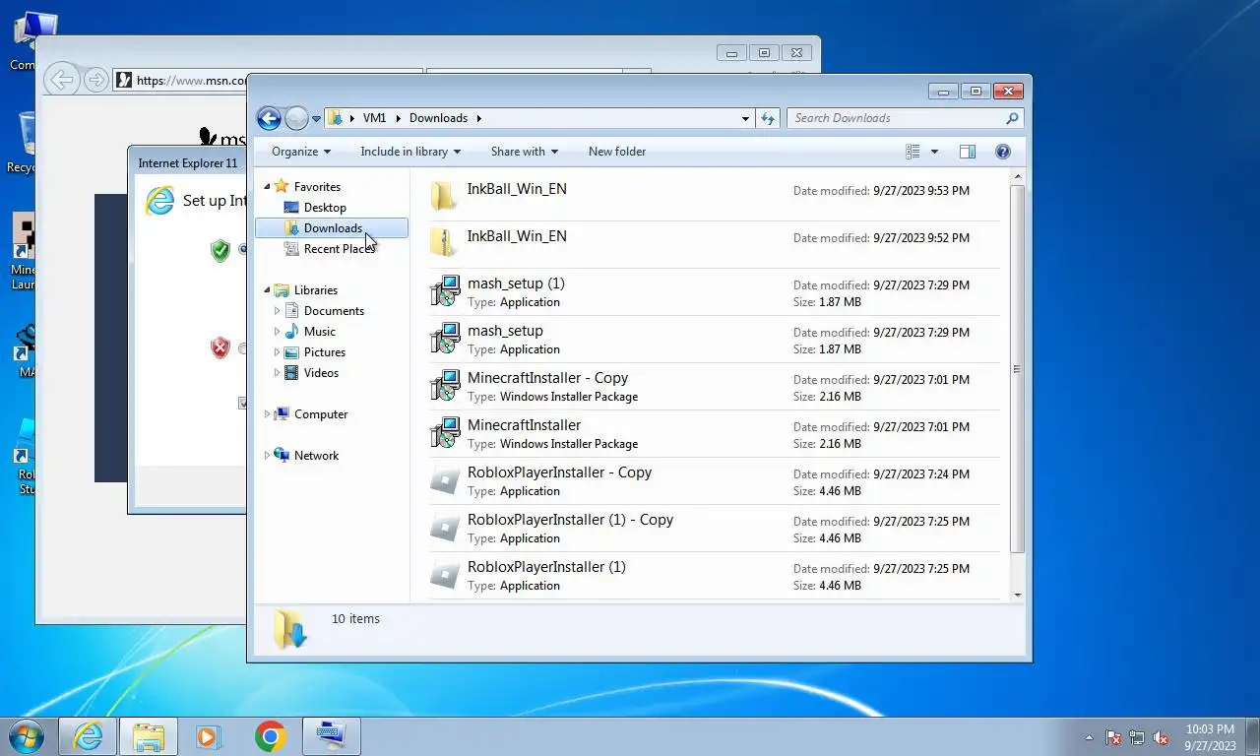This screenshot has height=756, width=1260.
Task: Open the On-Screen Keyboard taskbar button
Action: [331, 736]
